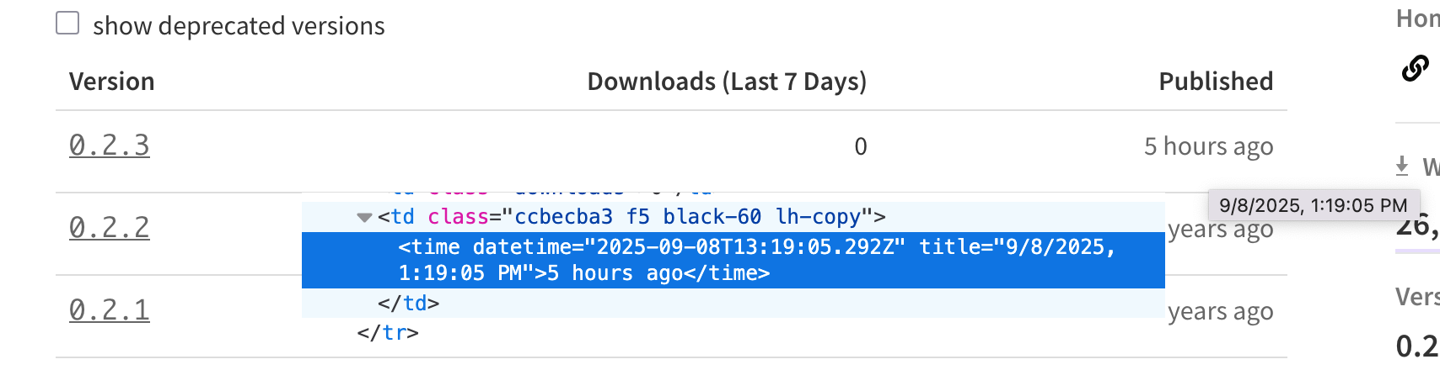1440x370 pixels.
Task: Click the "show deprecated versions" label text
Action: [239, 26]
